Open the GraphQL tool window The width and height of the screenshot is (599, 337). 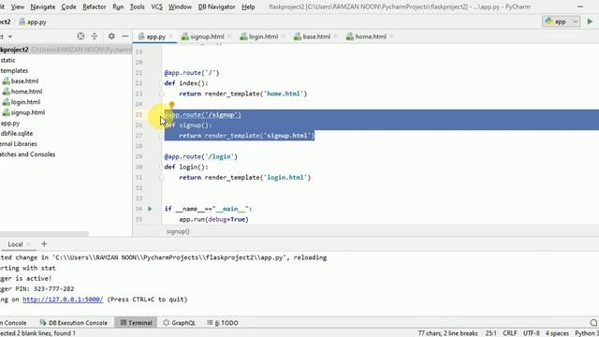[179, 323]
